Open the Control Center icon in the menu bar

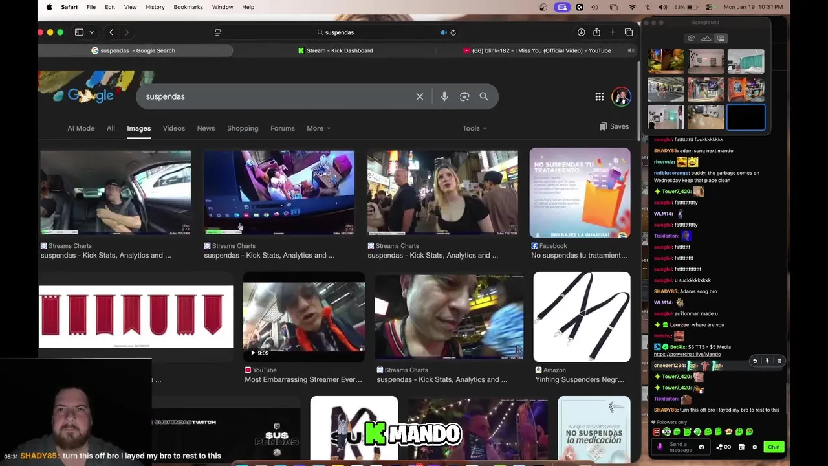709,7
